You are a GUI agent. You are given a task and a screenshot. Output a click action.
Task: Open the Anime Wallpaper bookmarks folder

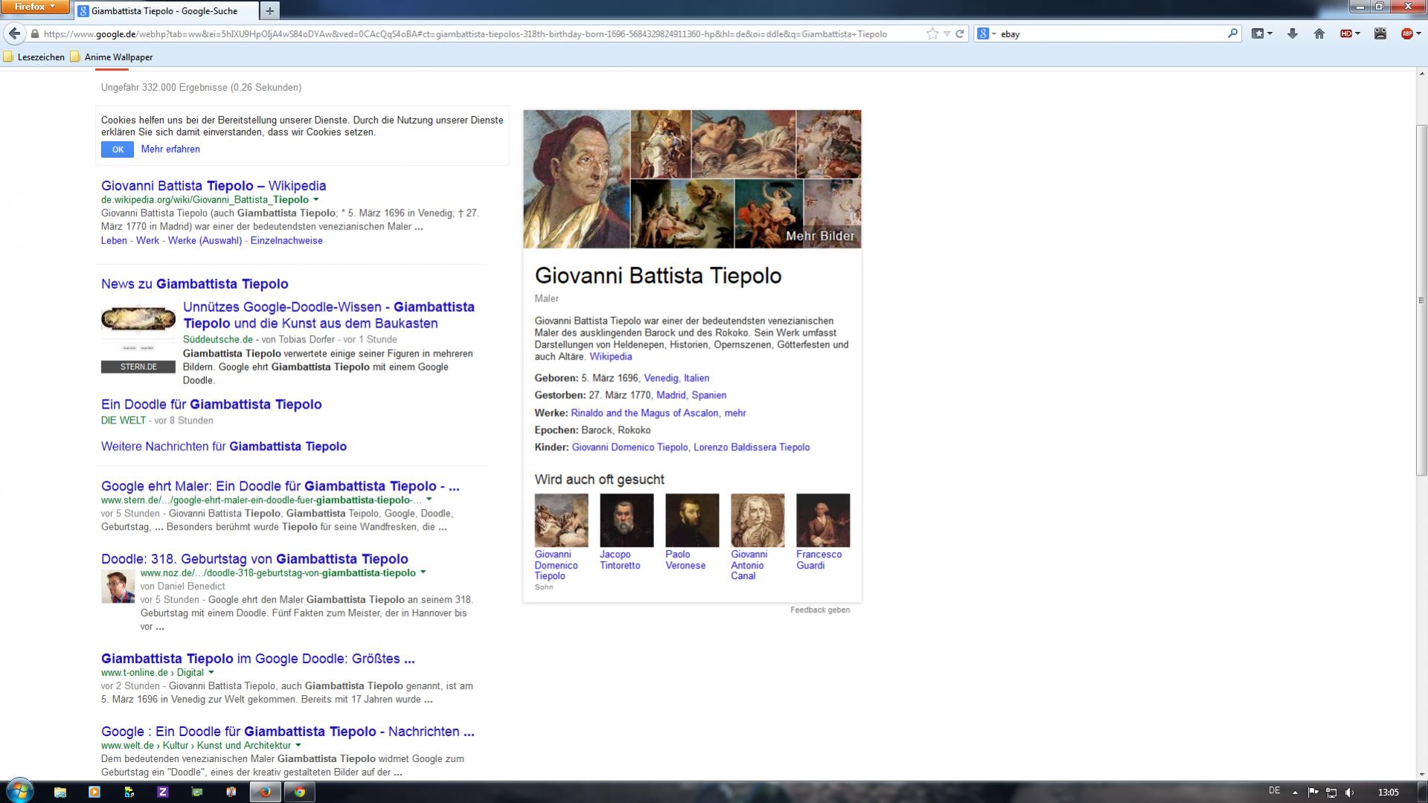pos(112,57)
